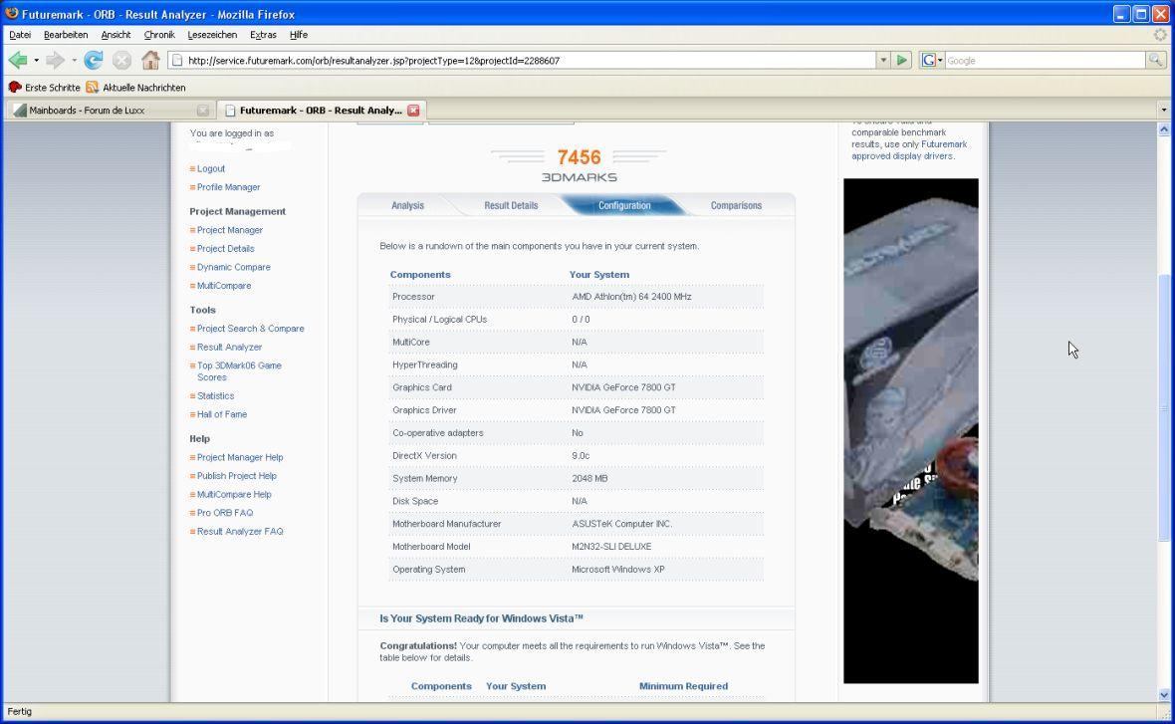
Task: Click the 2048 MB system memory value
Action: [589, 478]
